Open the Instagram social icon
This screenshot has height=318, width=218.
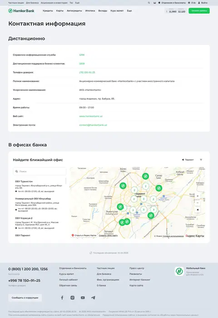pyautogui.click(x=73, y=298)
